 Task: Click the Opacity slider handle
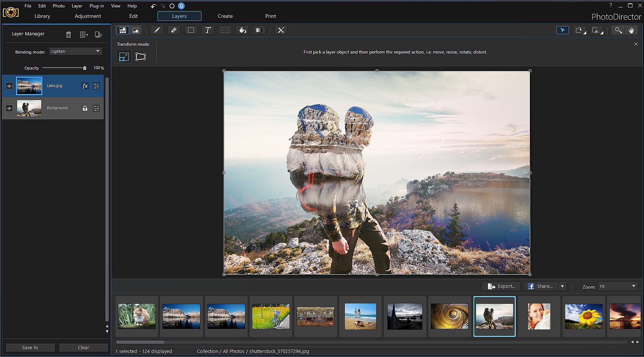coord(85,68)
